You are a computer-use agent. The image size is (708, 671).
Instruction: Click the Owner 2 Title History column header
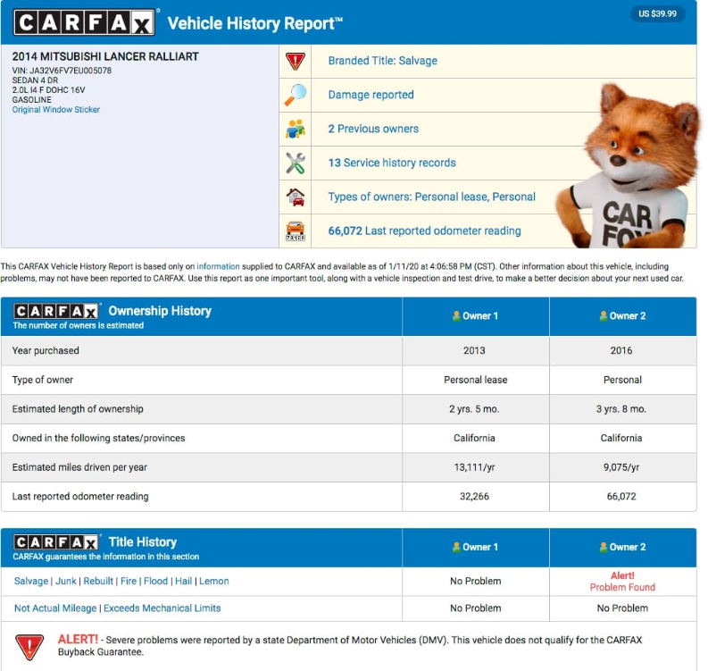pos(622,547)
